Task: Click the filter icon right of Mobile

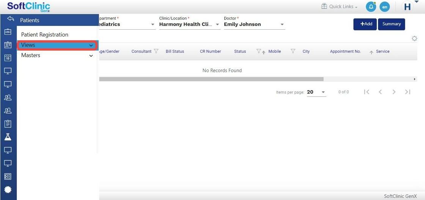Action: [x=293, y=51]
